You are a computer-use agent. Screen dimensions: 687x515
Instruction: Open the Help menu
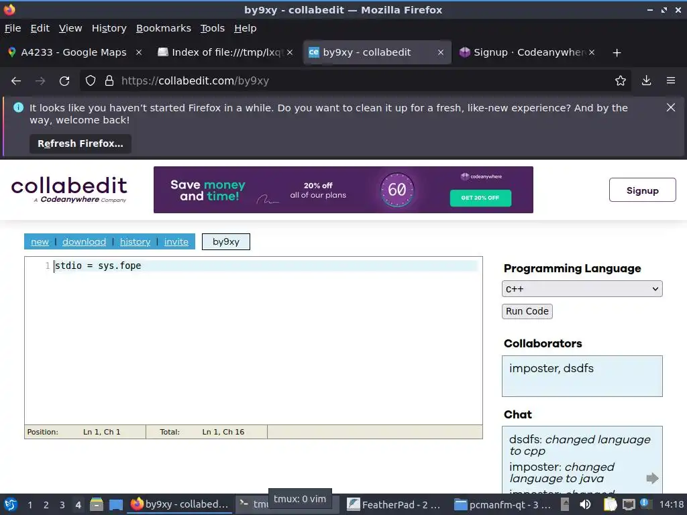coord(246,28)
